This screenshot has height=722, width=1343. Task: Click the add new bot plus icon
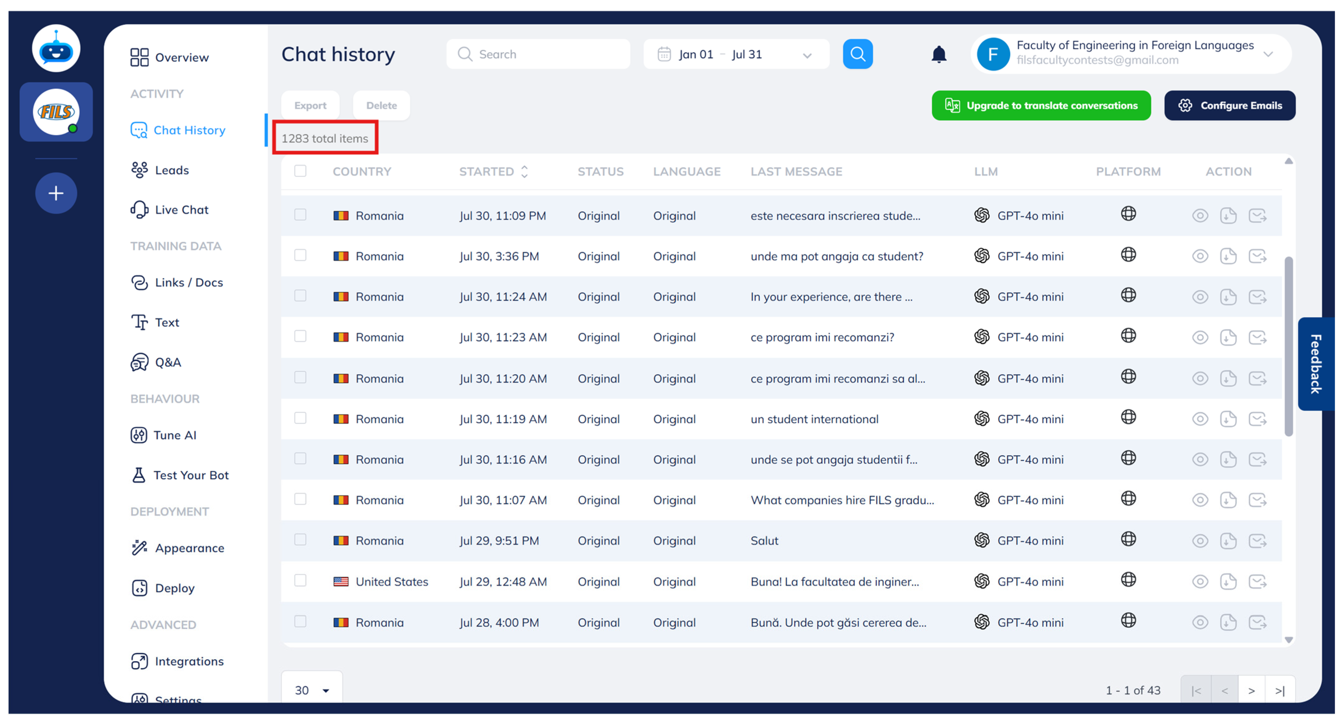56,193
